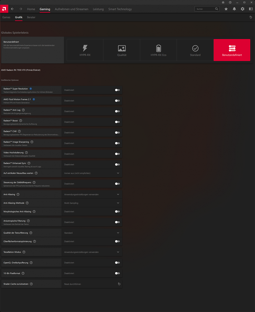Enable 10-Bit-Pixelformat switch

click(x=117, y=273)
